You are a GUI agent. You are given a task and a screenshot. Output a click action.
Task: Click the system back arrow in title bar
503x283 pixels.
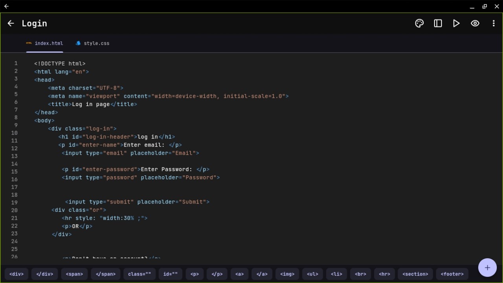(x=6, y=6)
